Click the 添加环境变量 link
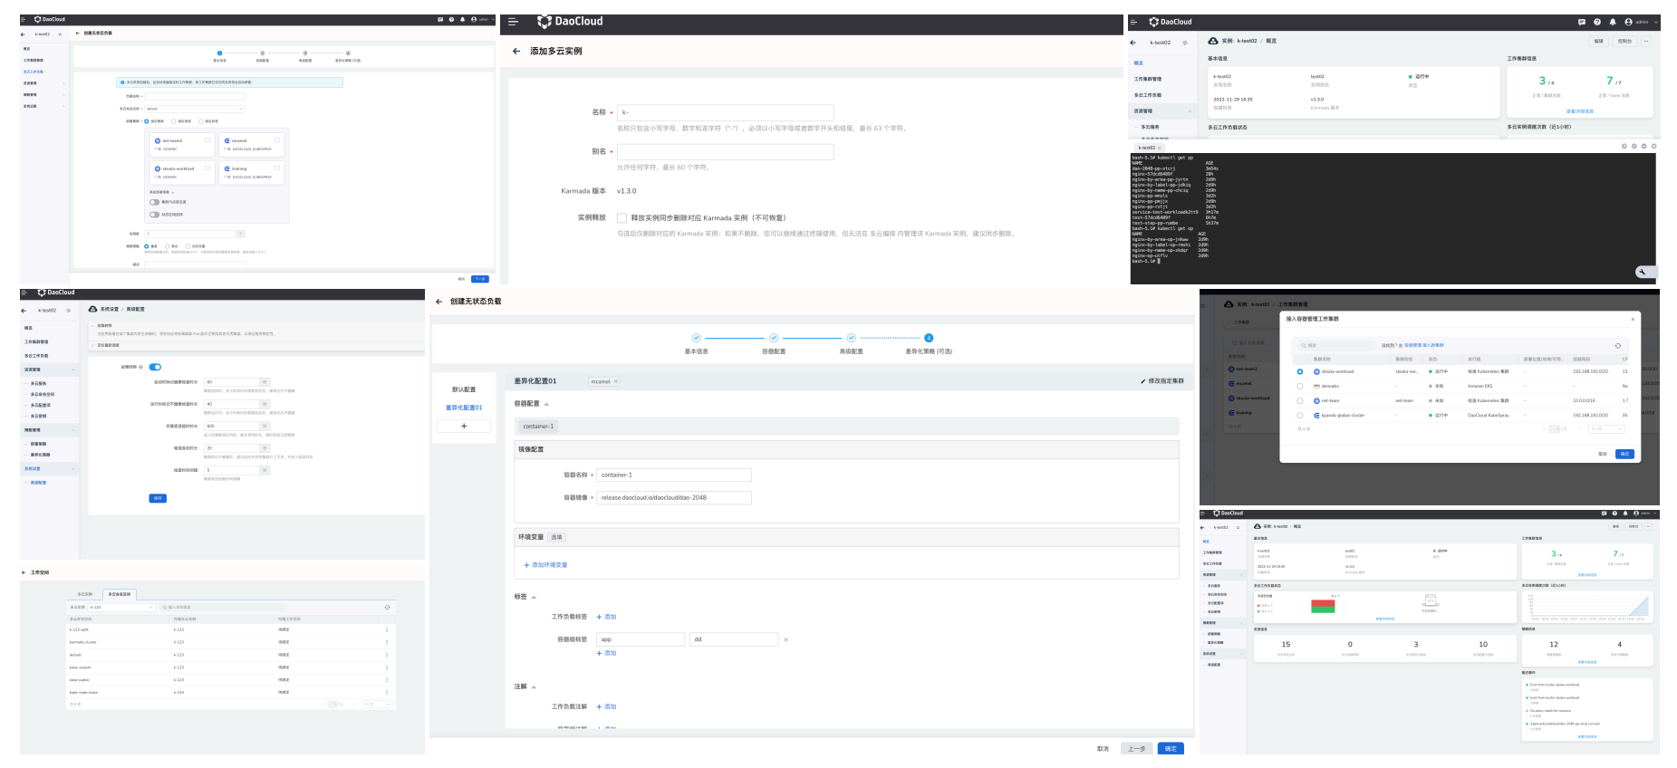This screenshot has height=768, width=1677. (545, 565)
